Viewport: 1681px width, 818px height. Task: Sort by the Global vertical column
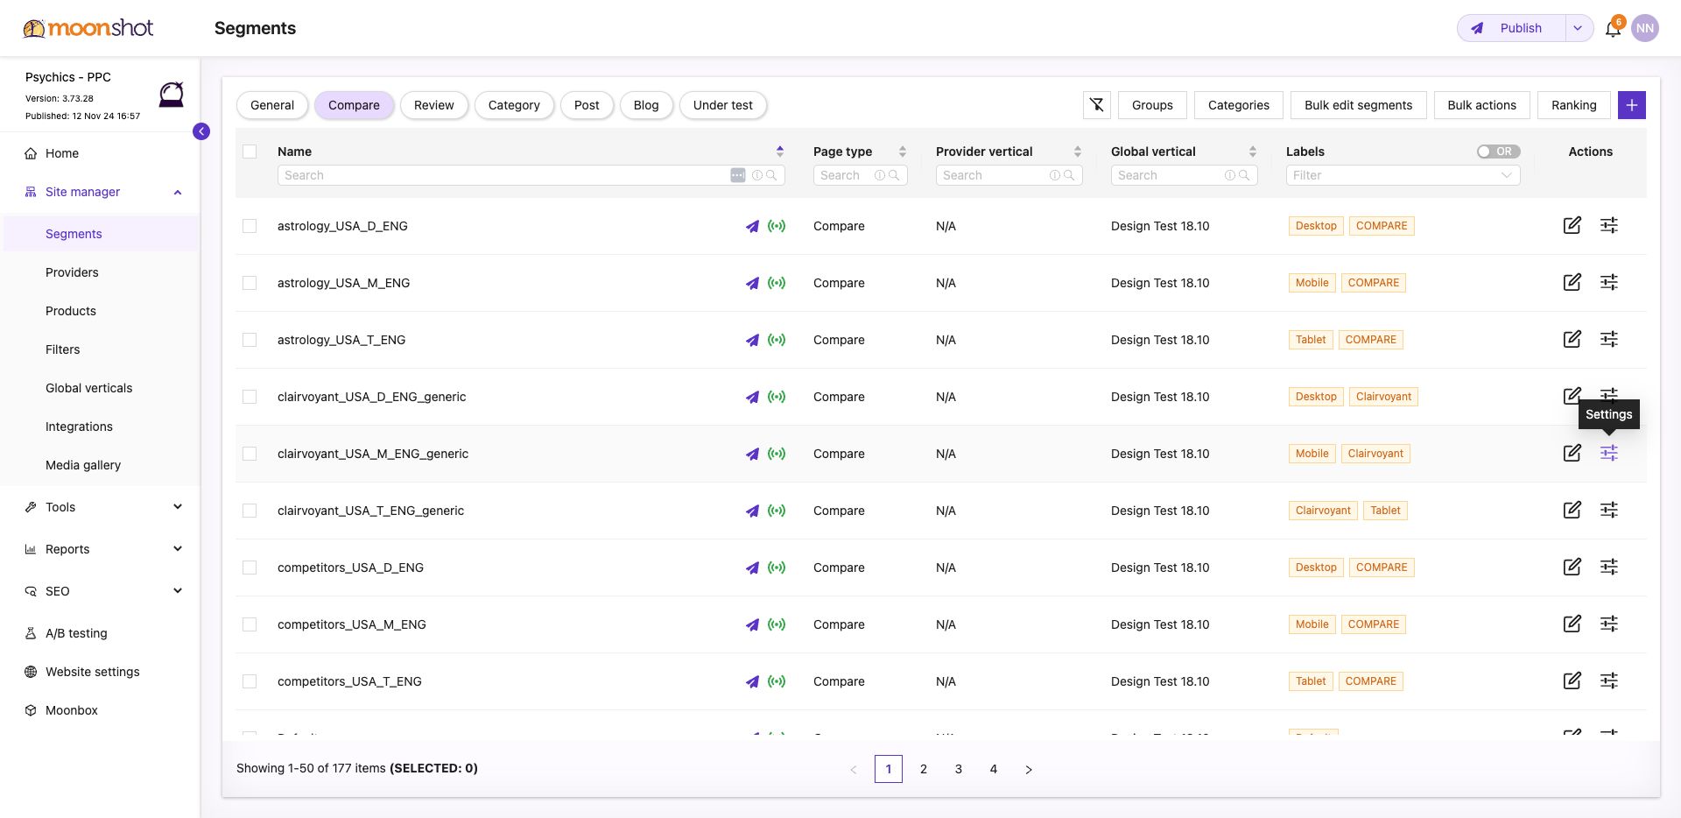tap(1253, 152)
